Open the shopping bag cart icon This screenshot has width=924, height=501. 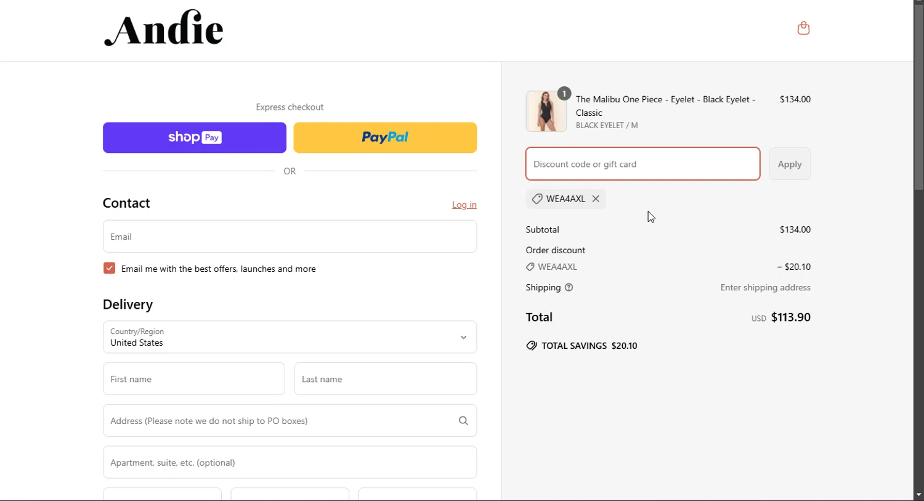coord(803,28)
